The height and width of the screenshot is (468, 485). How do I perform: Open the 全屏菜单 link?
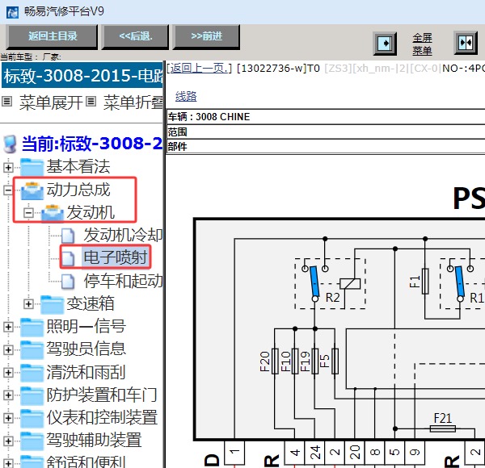(422, 44)
